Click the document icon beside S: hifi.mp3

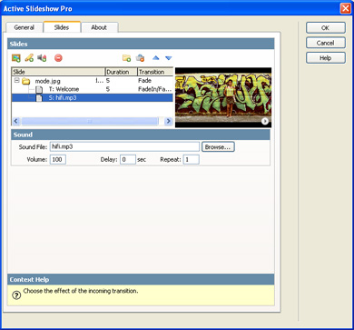coord(39,98)
